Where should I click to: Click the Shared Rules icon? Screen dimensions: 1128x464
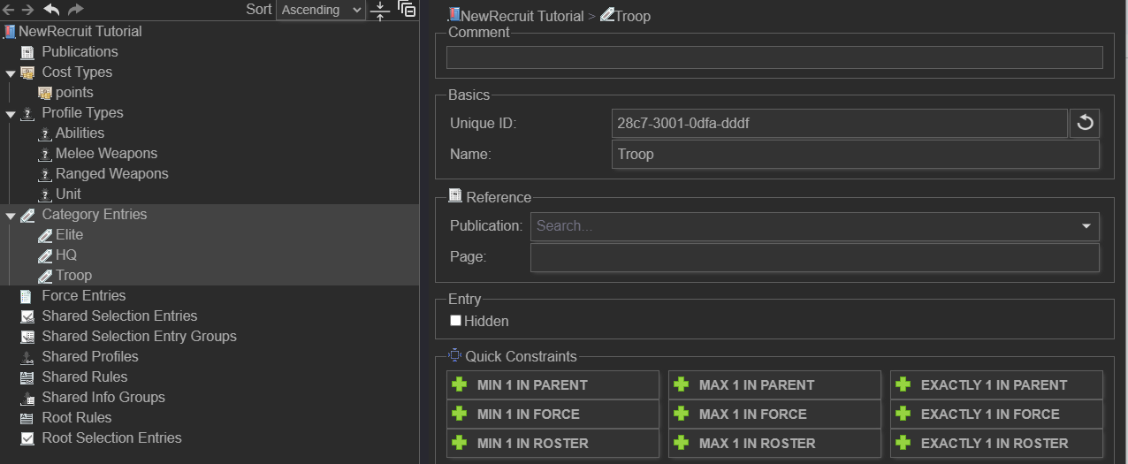(x=27, y=377)
